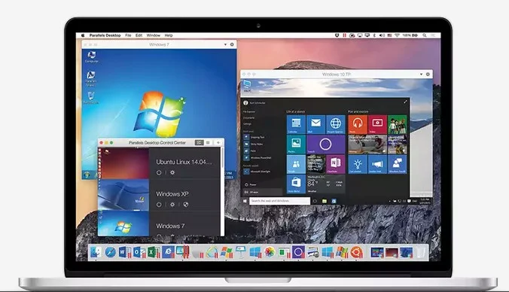Open the Insider Hub megaphone tile
The height and width of the screenshot is (292, 509).
(377, 164)
